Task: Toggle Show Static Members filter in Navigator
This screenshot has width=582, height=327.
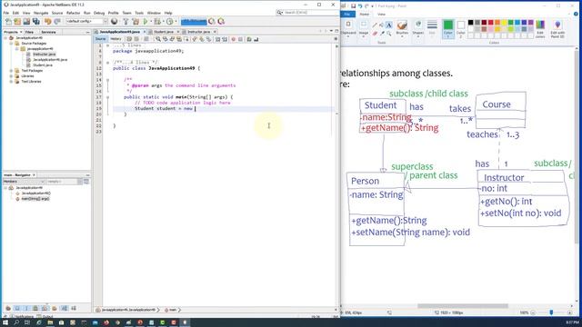Action: [26, 309]
